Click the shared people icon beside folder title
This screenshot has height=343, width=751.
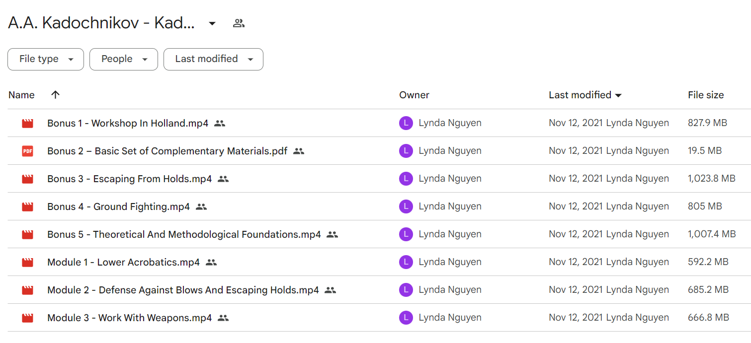pyautogui.click(x=239, y=23)
